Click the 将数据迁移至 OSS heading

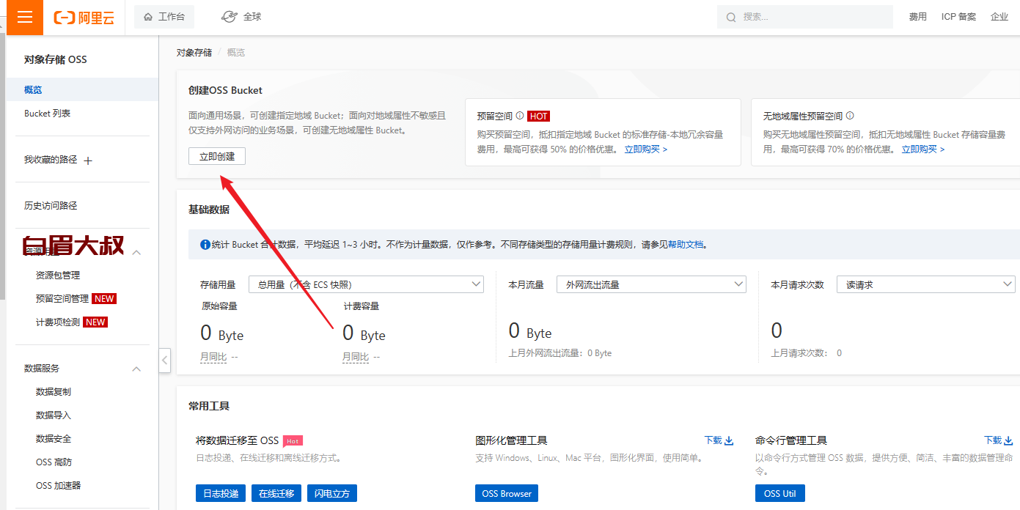pyautogui.click(x=237, y=440)
